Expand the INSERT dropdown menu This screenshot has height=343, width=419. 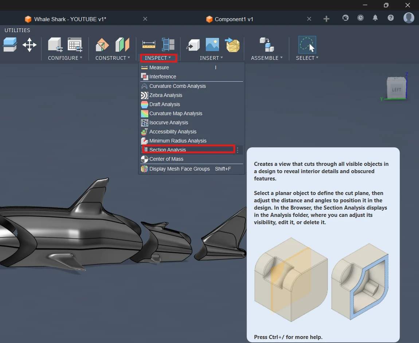pos(211,58)
